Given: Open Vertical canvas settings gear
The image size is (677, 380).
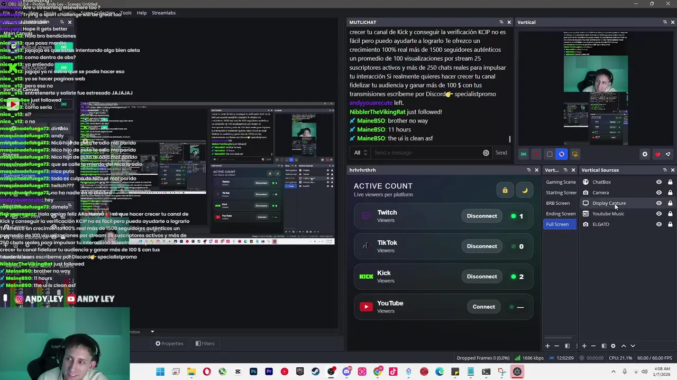Looking at the screenshot, I should [x=644, y=154].
